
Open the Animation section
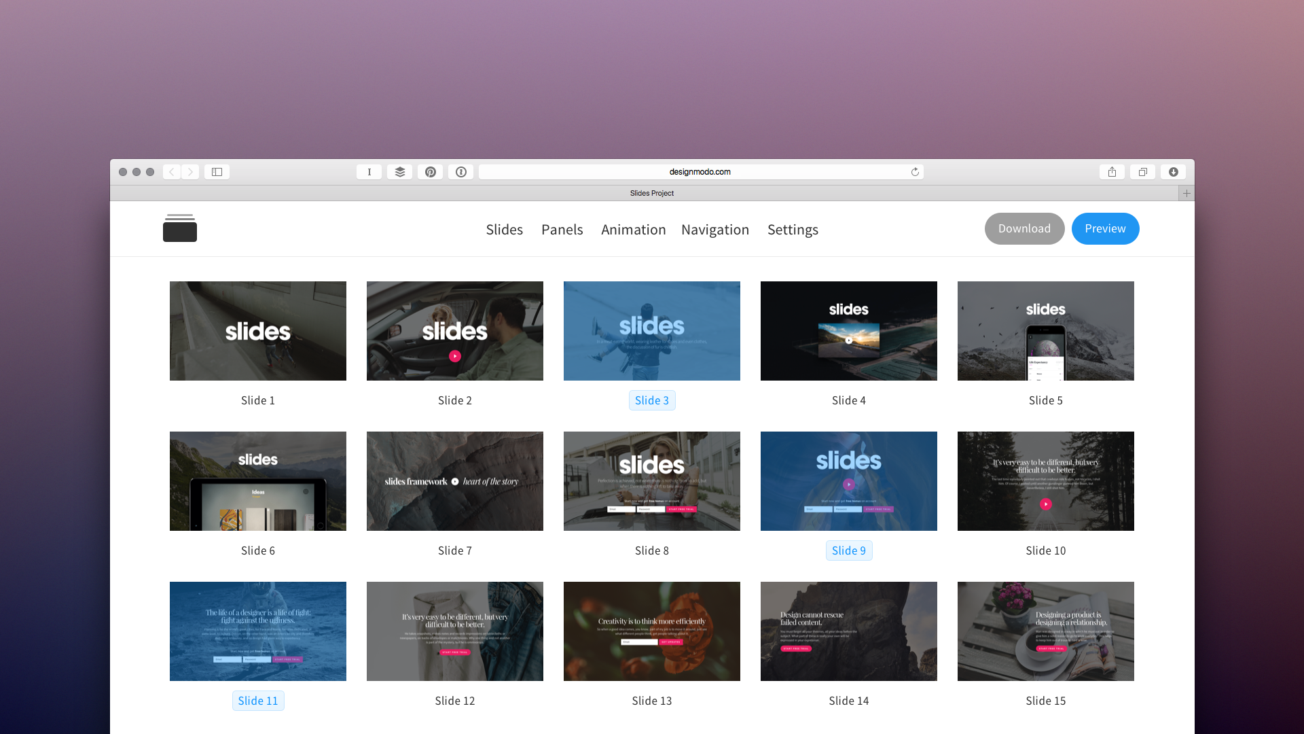tap(633, 230)
